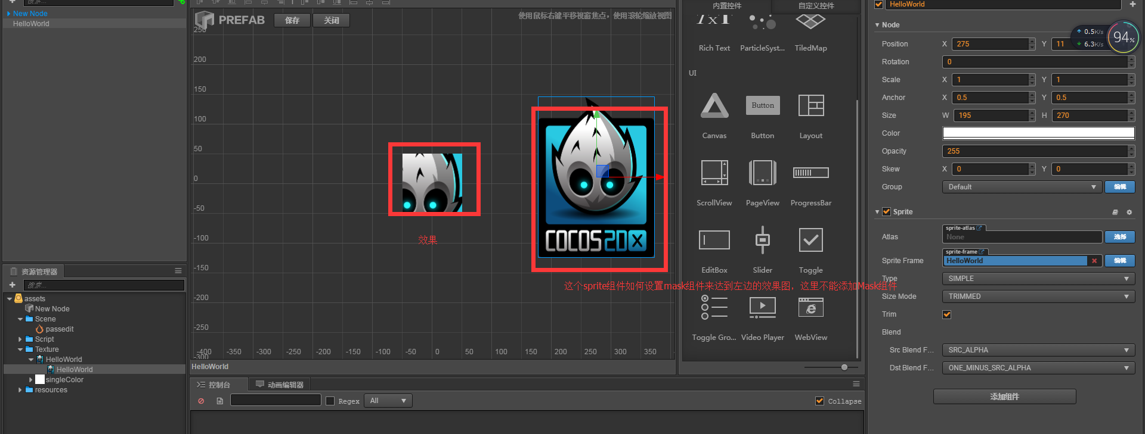The width and height of the screenshot is (1145, 434).
Task: Open the Size Mode dropdown showing TRIMMED
Action: (1038, 296)
